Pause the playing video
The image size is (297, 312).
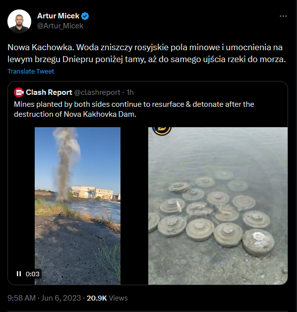[x=19, y=274]
